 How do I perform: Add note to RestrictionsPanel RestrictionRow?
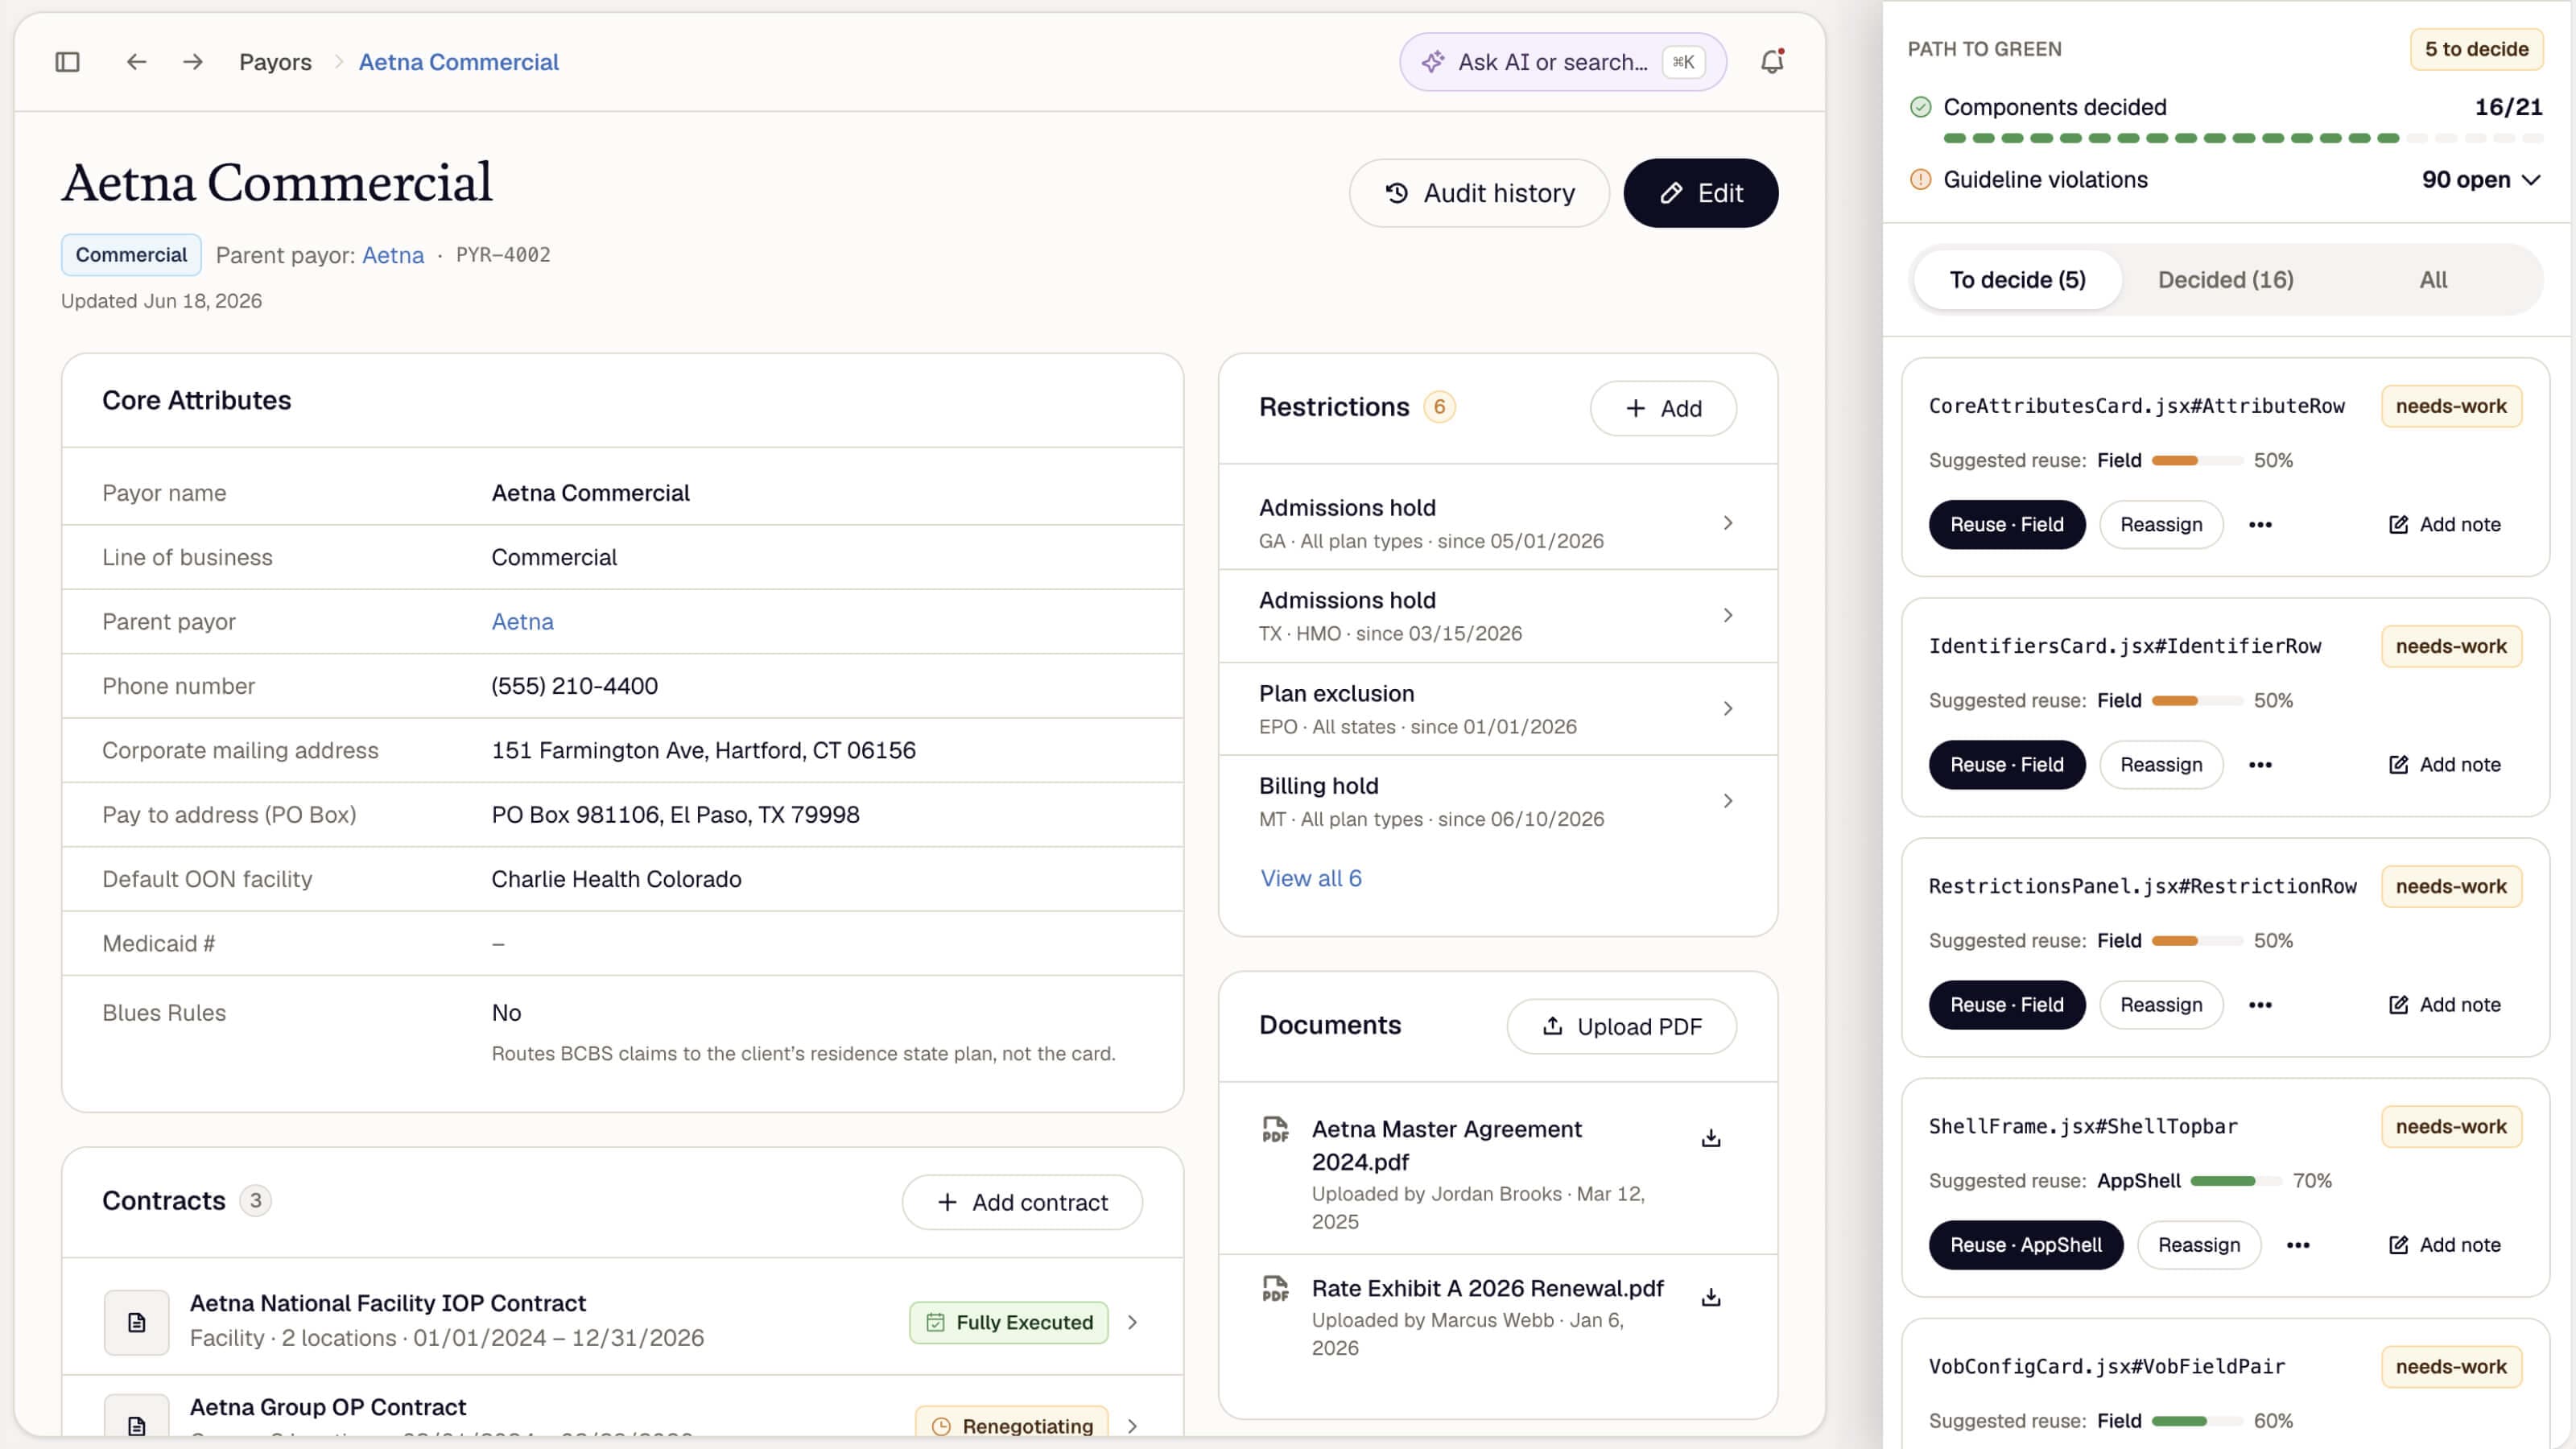(2444, 1005)
